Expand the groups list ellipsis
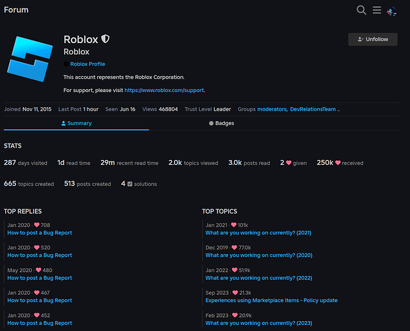 [x=339, y=110]
